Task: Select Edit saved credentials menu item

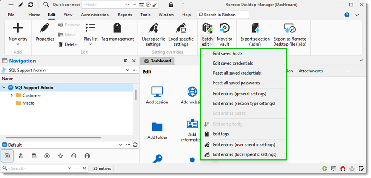Action: coord(233,63)
